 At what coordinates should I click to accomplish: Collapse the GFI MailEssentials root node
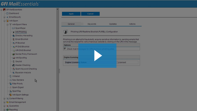tap(1, 10)
